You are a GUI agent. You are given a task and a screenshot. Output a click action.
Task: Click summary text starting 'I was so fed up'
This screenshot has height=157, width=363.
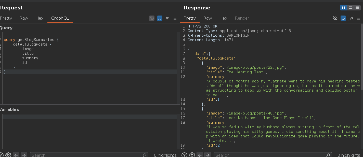click(283, 134)
